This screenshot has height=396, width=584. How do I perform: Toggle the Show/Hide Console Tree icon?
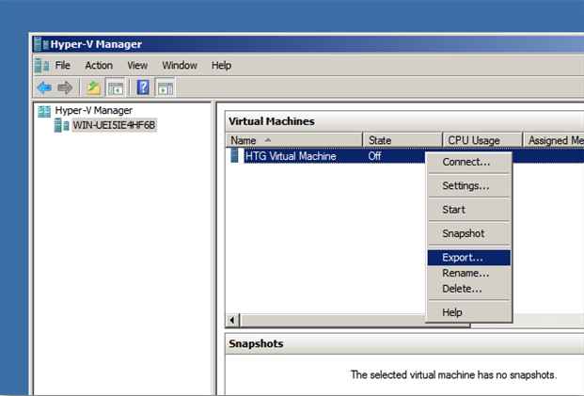tap(116, 87)
